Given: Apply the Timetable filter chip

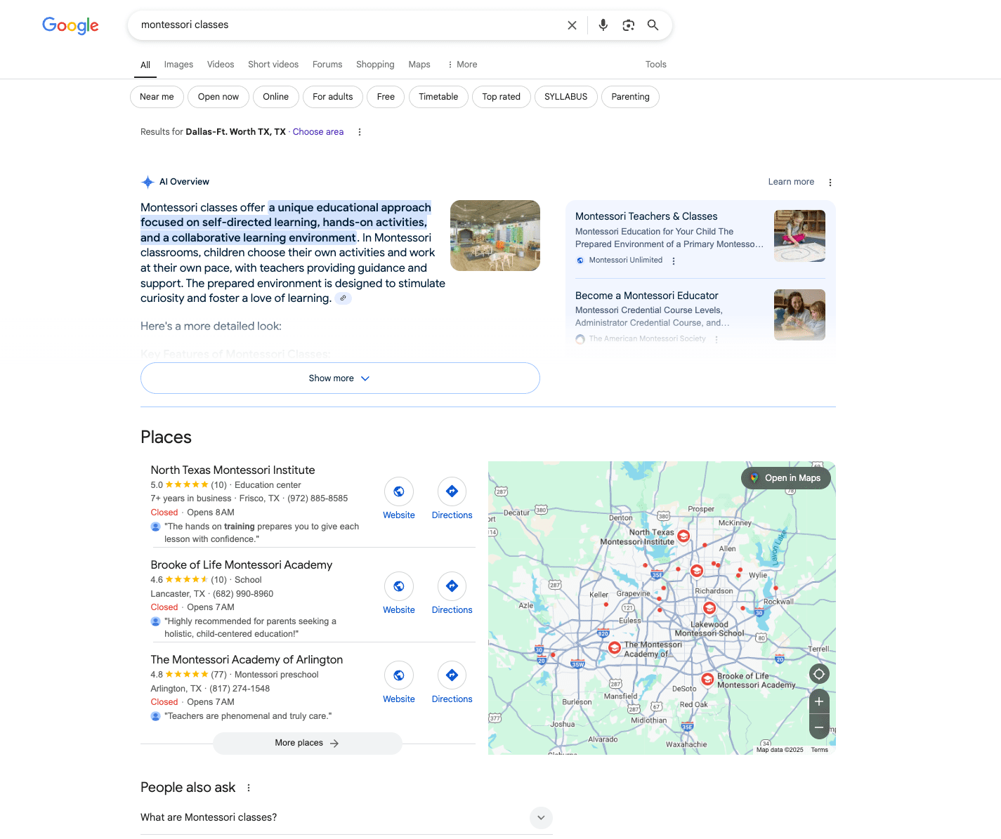Looking at the screenshot, I should (438, 97).
